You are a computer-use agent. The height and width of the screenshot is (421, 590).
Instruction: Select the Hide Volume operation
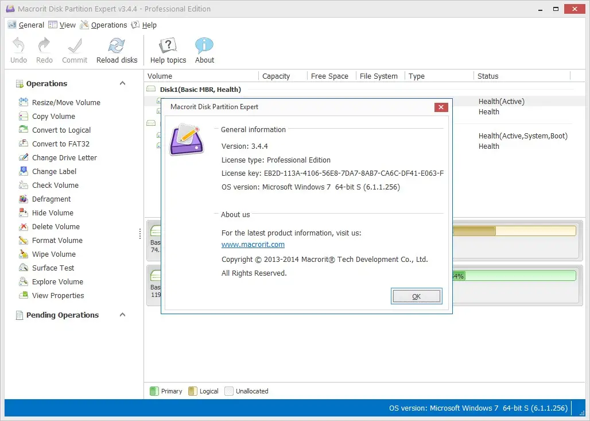click(x=46, y=213)
